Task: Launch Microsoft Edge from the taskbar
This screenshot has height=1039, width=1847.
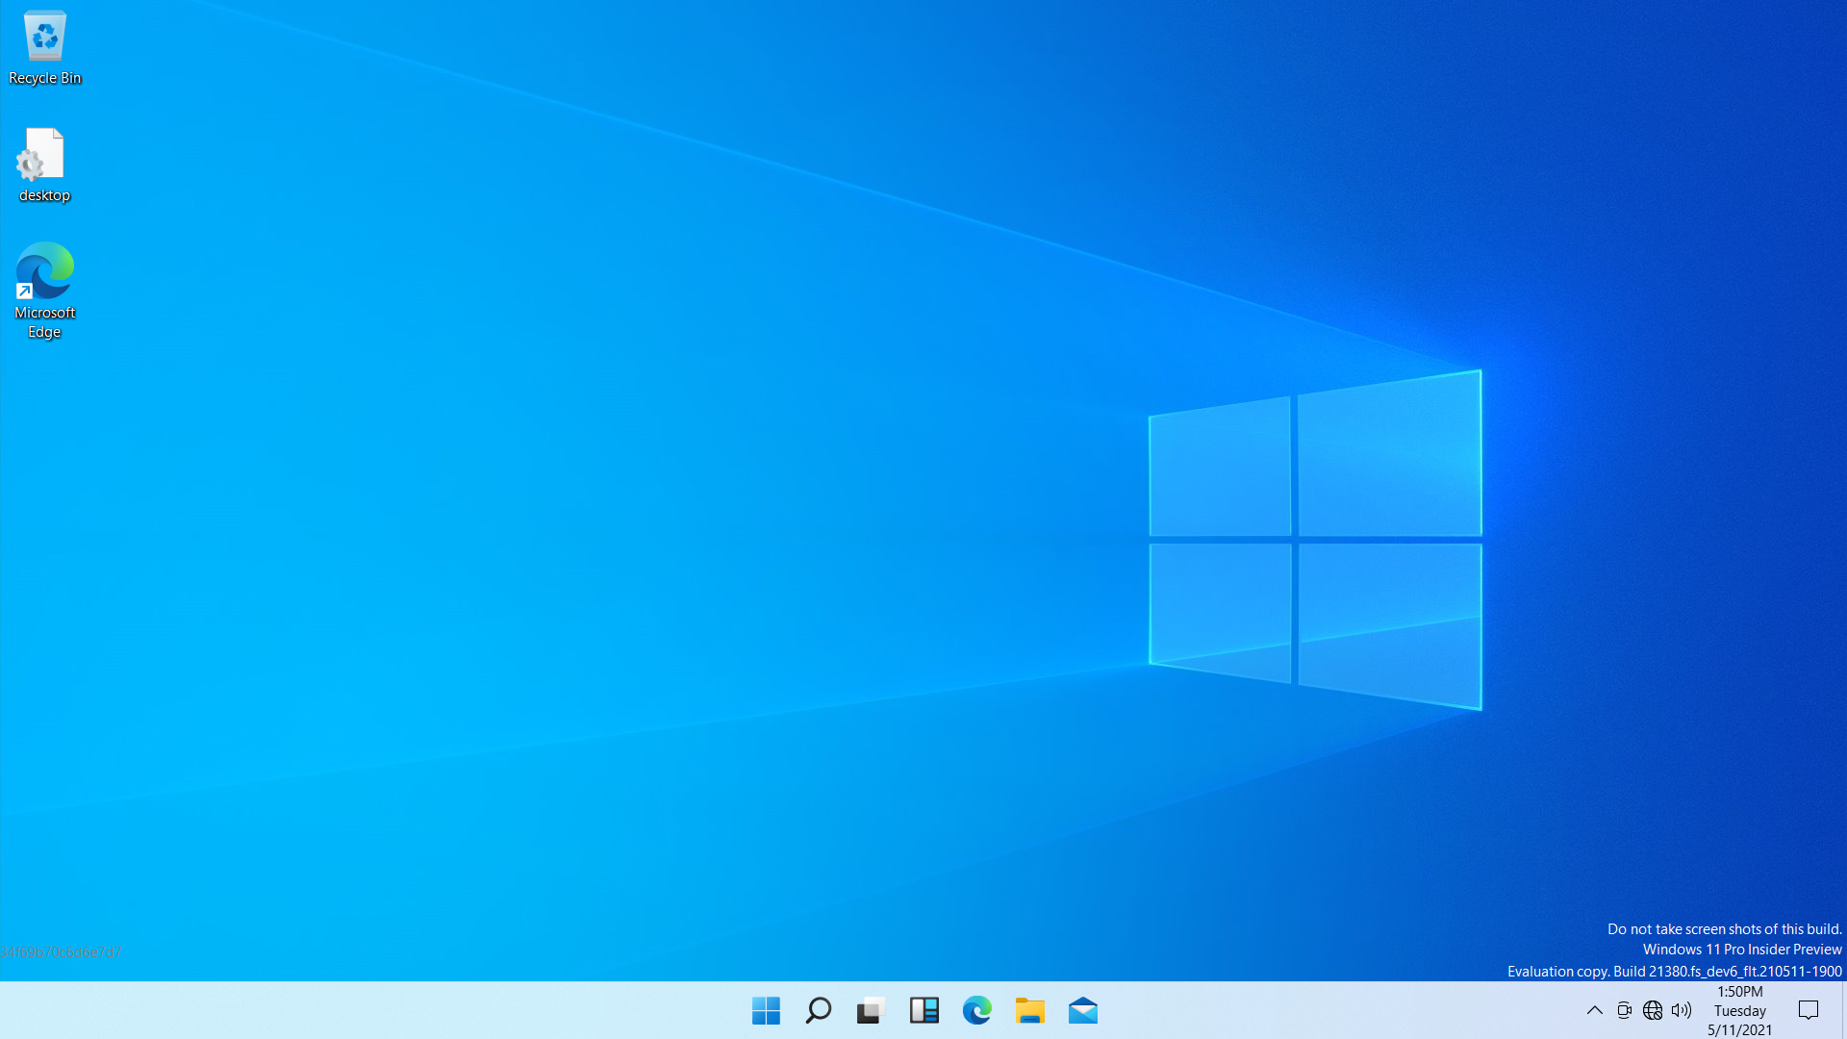Action: (x=976, y=1010)
